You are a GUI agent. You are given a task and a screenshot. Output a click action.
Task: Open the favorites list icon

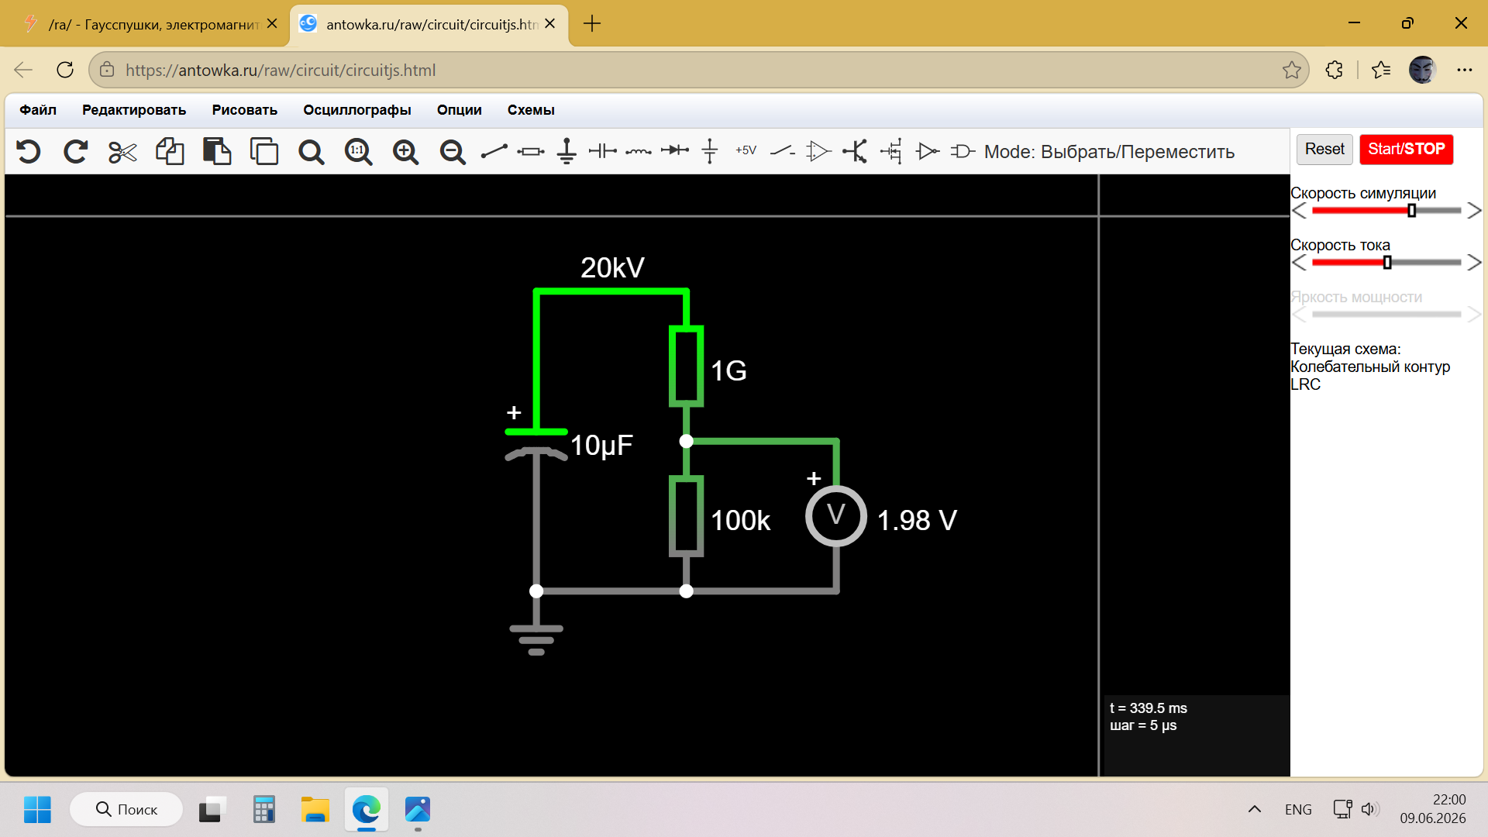coord(1381,71)
